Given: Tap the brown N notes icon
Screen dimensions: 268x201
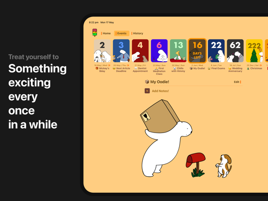Looking at the screenshot, I should (x=147, y=91).
